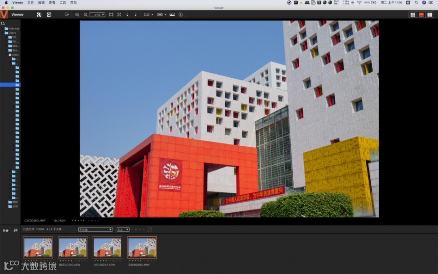
Task: Expand the Volumes folder
Action: (x=3, y=28)
